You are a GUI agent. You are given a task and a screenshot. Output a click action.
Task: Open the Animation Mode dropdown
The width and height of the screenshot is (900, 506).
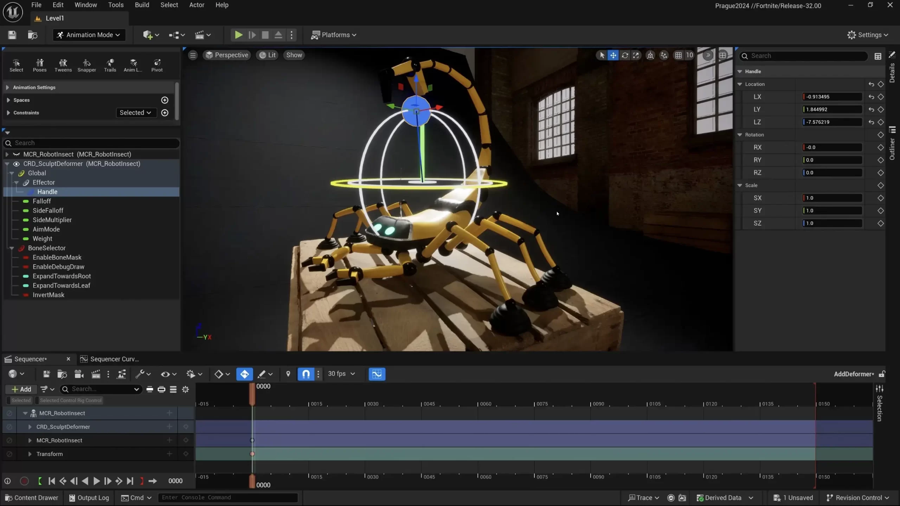[89, 35]
